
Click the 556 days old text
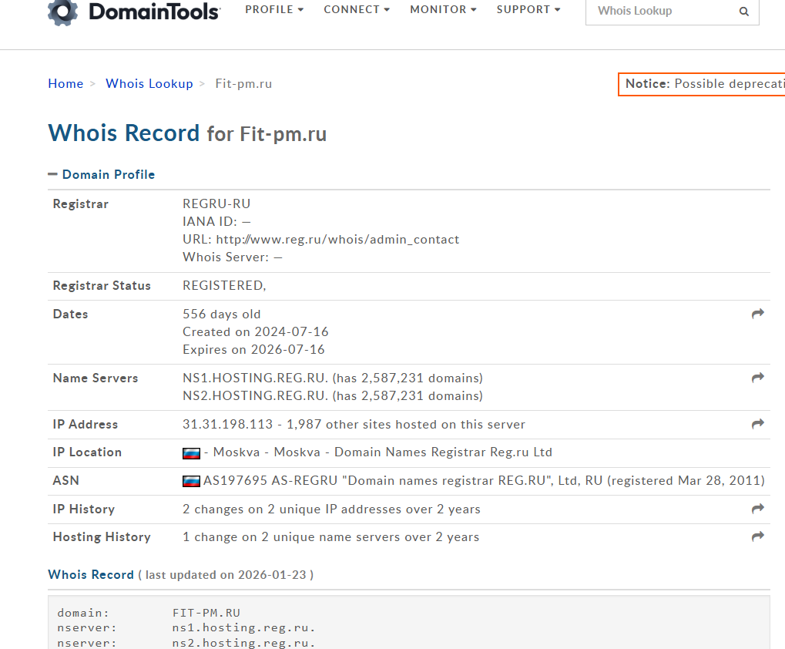[221, 314]
